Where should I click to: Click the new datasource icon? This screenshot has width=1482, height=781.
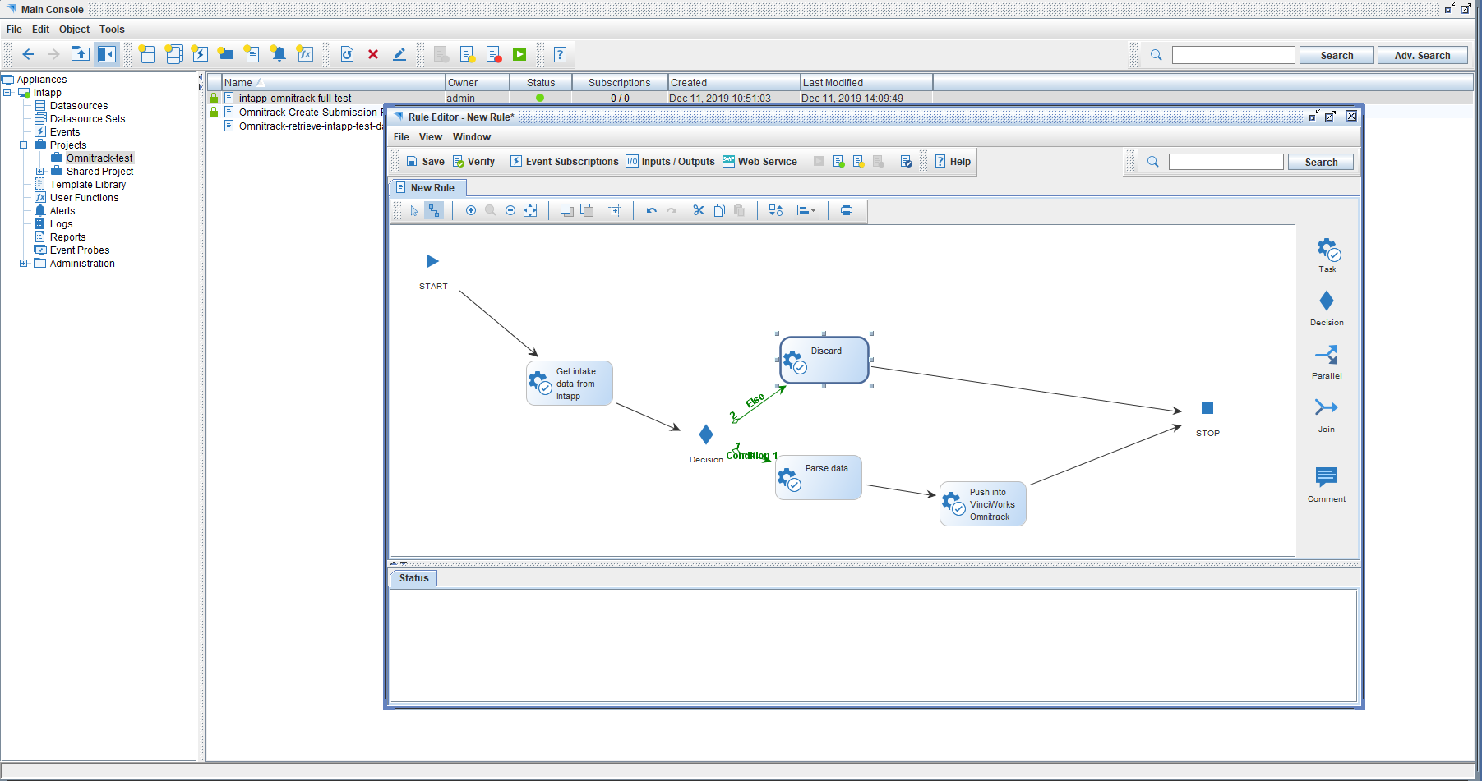pos(146,54)
